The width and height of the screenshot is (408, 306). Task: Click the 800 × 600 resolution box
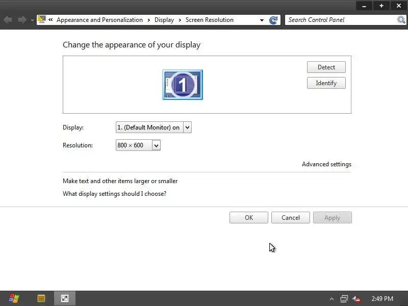[x=138, y=145]
